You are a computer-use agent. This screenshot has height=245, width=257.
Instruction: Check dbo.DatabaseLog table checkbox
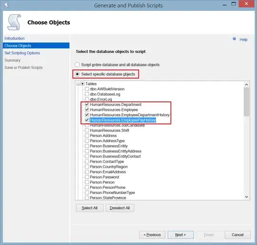87,94
